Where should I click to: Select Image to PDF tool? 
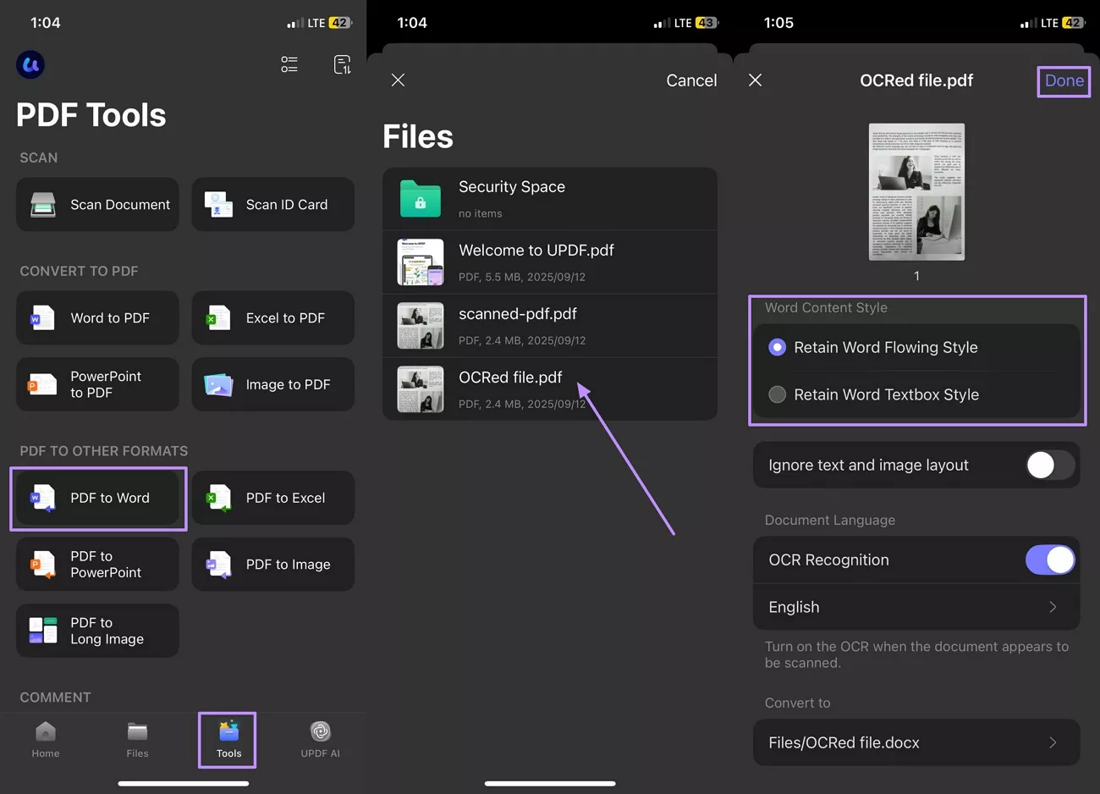273,384
